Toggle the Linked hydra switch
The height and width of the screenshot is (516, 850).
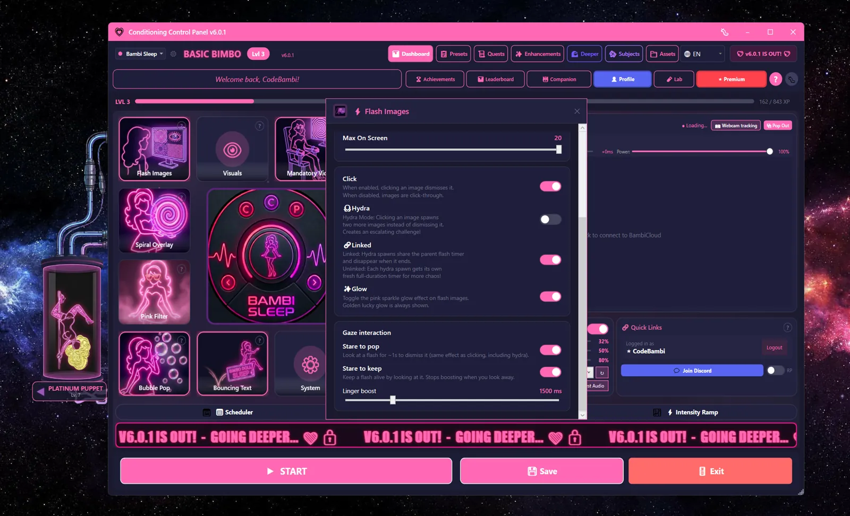[550, 259]
